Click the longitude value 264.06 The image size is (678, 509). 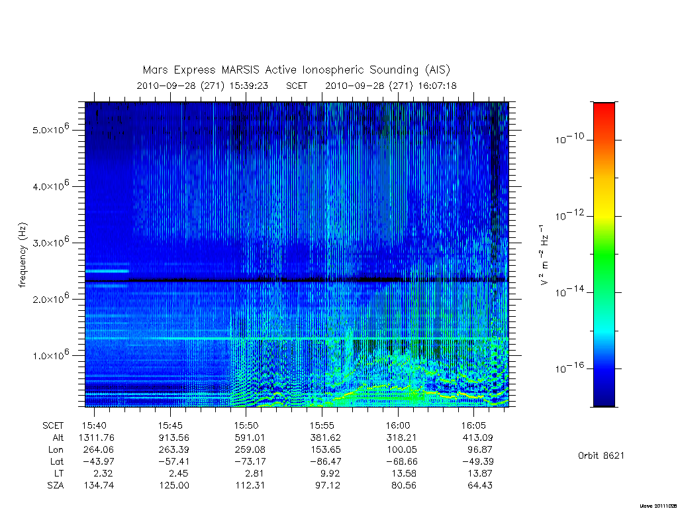click(x=98, y=450)
